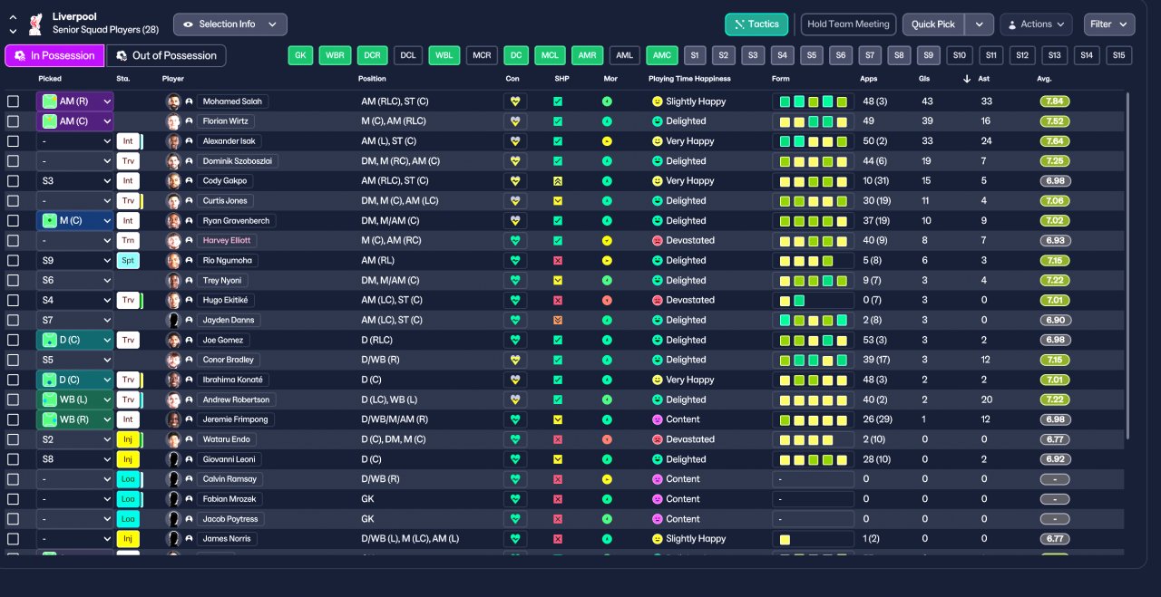
Task: Select the AML position slot
Action: click(624, 55)
